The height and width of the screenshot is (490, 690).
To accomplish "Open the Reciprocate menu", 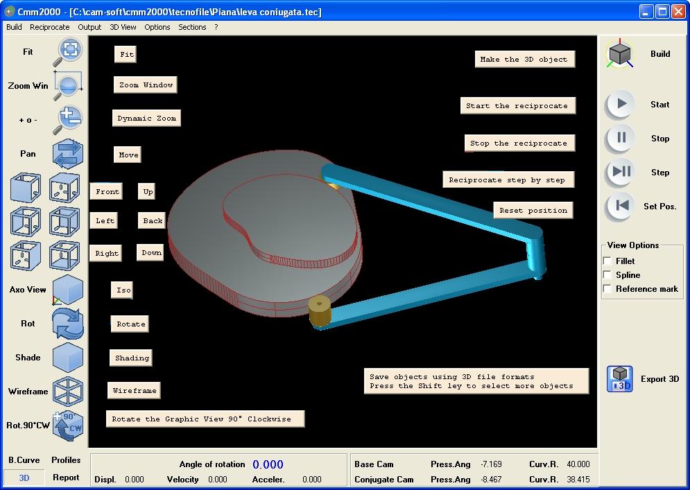I will point(50,27).
